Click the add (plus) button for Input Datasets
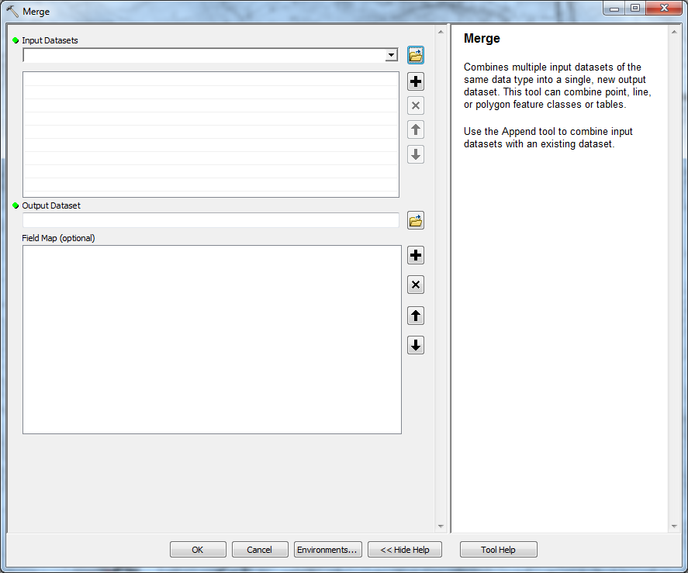The image size is (688, 573). pos(416,81)
